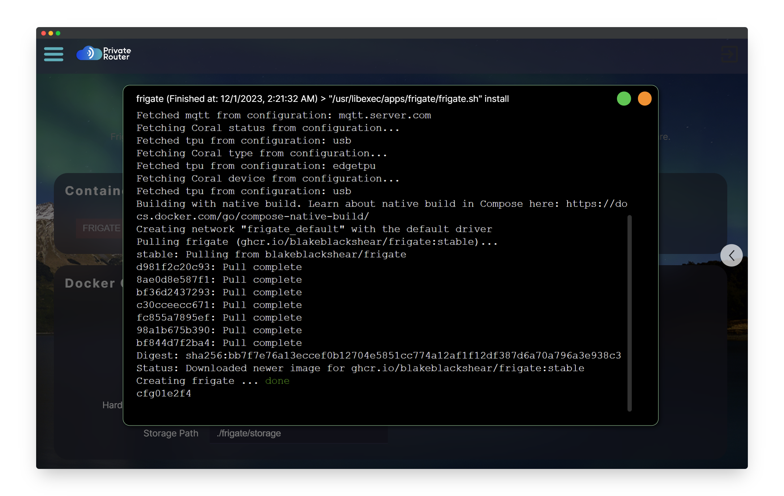Click the orange status circle on terminal header

point(644,99)
